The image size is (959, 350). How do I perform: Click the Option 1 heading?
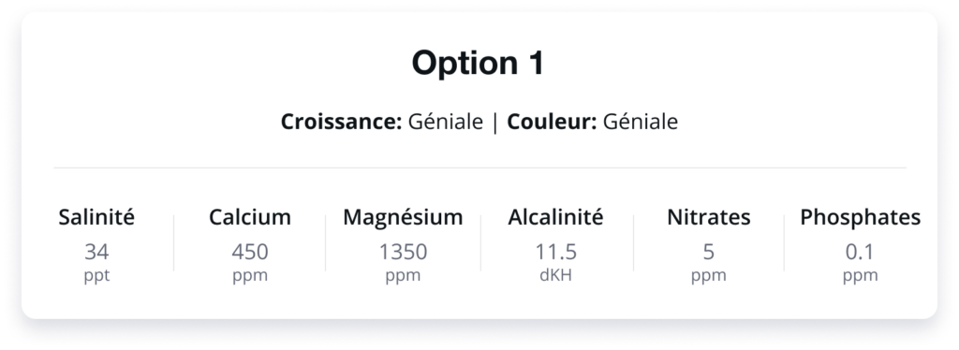(478, 63)
